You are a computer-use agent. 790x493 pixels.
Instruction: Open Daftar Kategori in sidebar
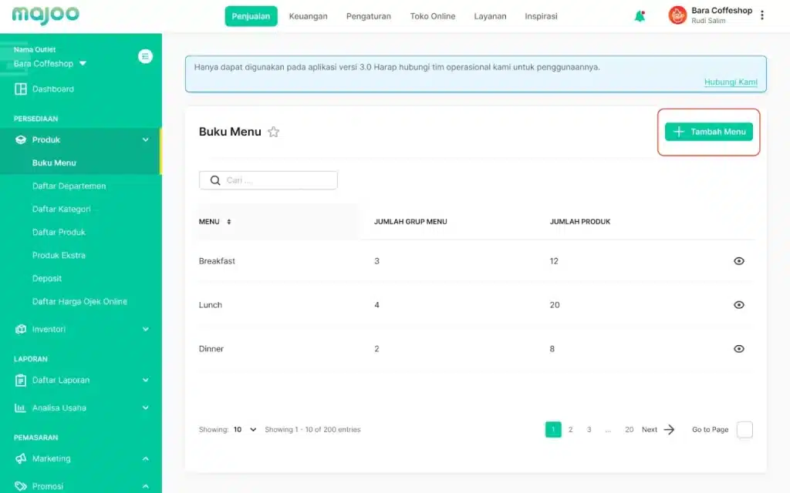click(62, 210)
